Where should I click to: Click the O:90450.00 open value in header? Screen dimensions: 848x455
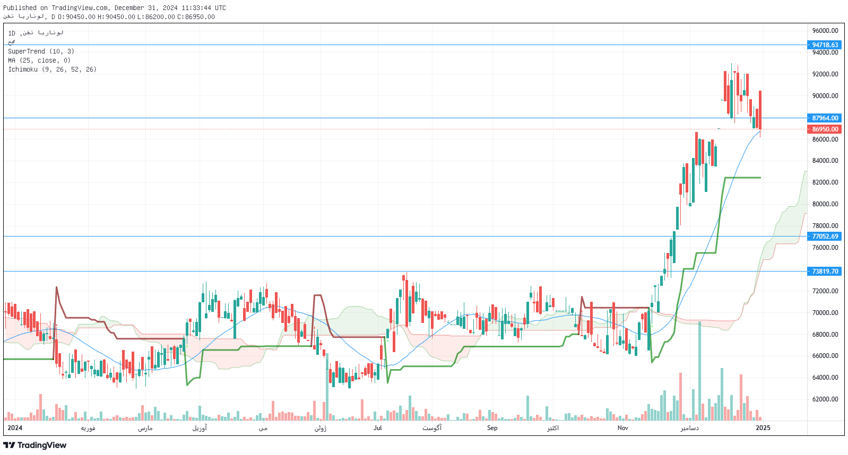click(x=76, y=17)
